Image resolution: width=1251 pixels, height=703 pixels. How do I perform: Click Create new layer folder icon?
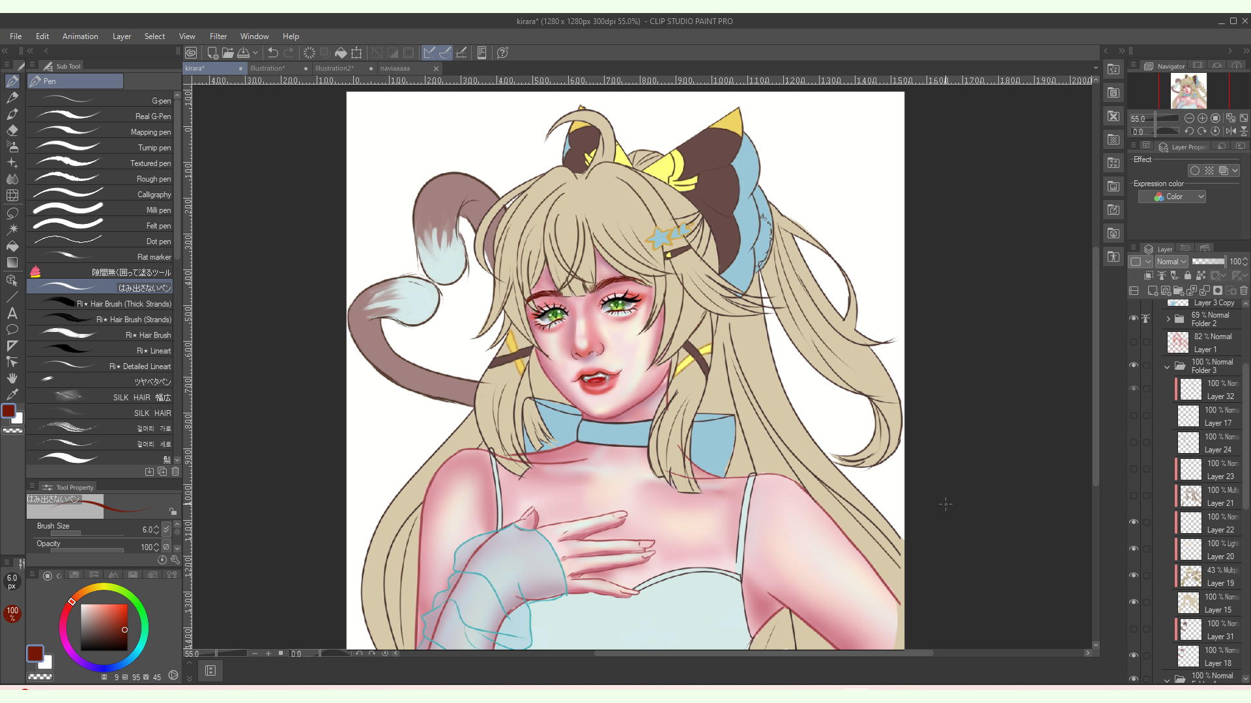pyautogui.click(x=1178, y=290)
